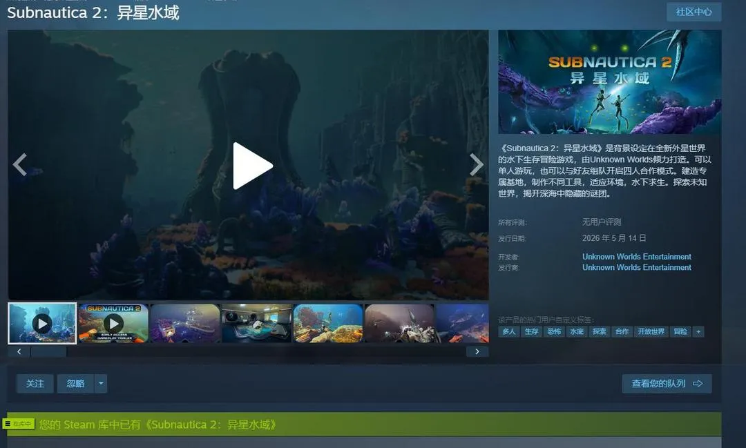This screenshot has width=746, height=448.
Task: Click the 探索 tag
Action: pos(600,331)
